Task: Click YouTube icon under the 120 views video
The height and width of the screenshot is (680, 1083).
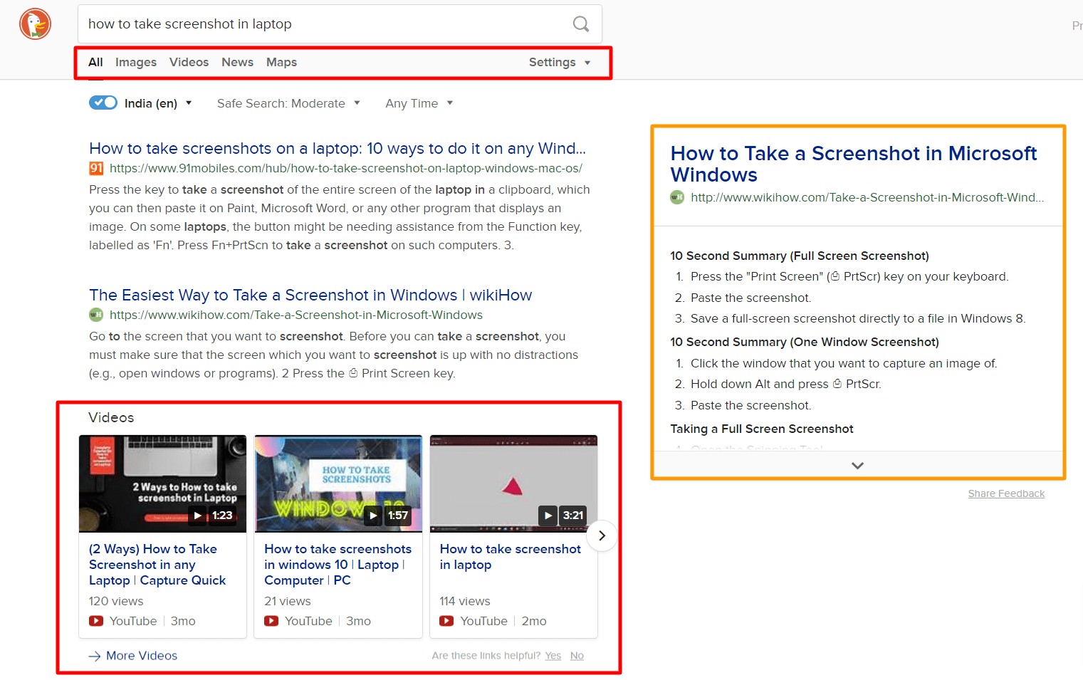Action: (x=96, y=621)
